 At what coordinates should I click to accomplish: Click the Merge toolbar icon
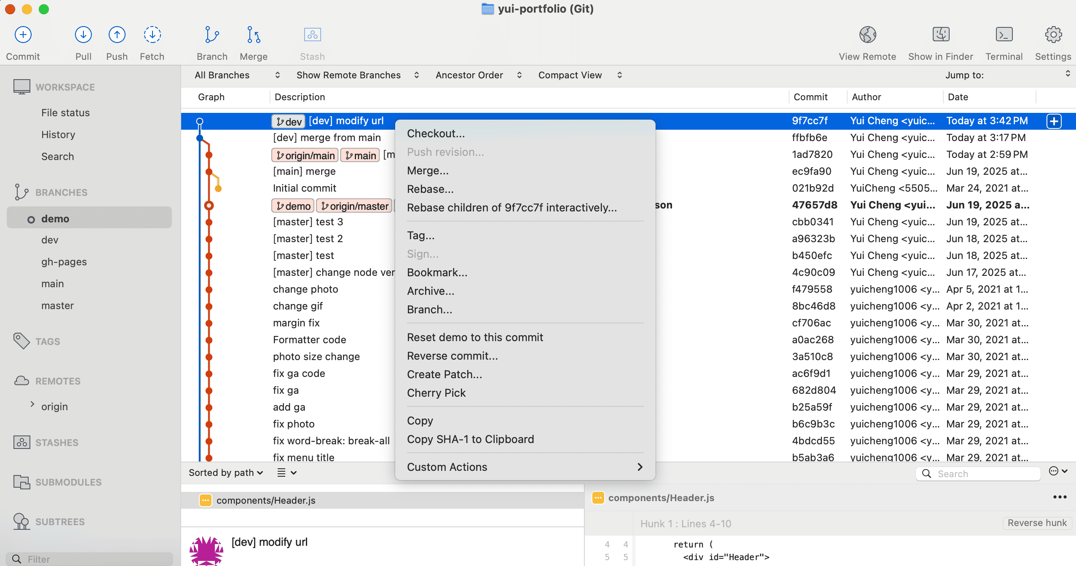pyautogui.click(x=254, y=35)
